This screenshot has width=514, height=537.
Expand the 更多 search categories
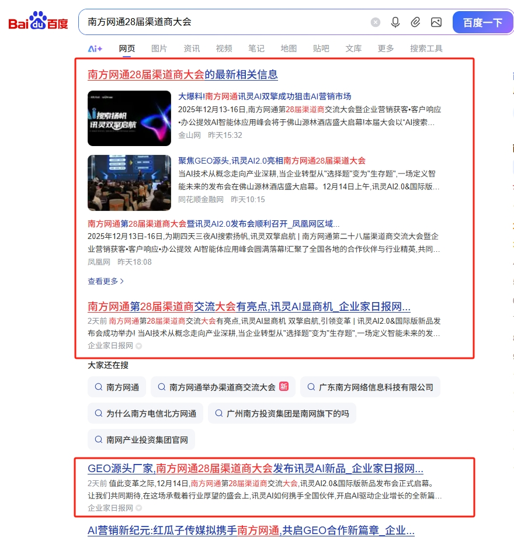(385, 48)
